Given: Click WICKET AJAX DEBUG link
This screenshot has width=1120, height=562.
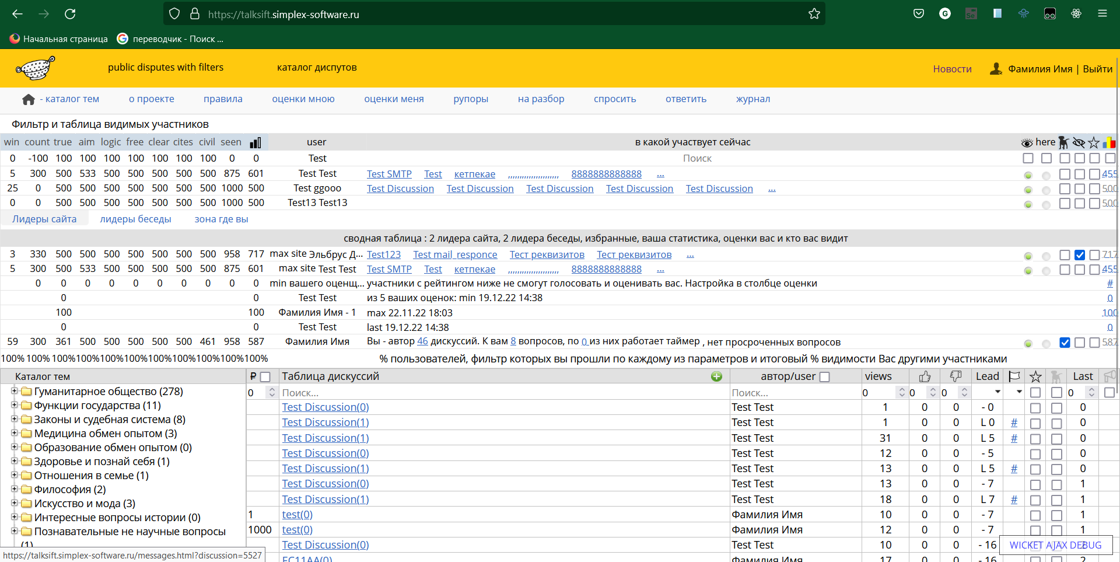Looking at the screenshot, I should pyautogui.click(x=1055, y=545).
